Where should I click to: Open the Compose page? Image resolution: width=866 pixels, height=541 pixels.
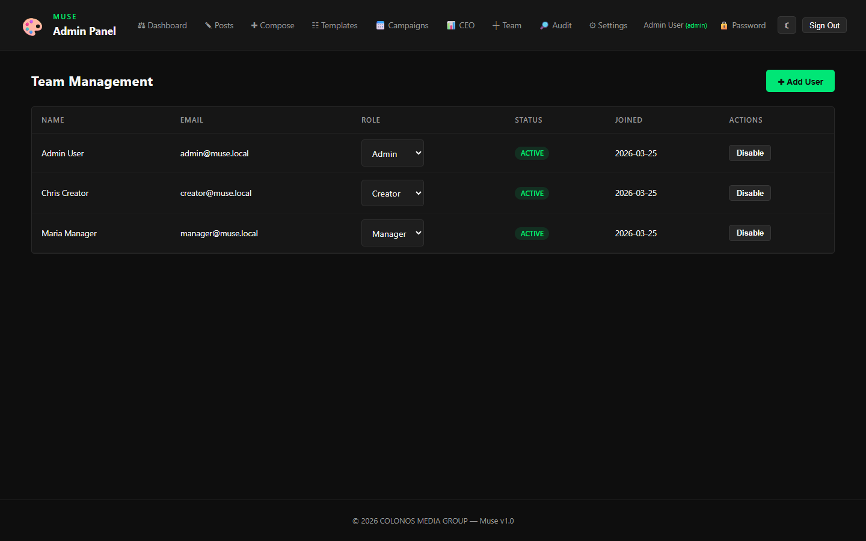pyautogui.click(x=272, y=25)
